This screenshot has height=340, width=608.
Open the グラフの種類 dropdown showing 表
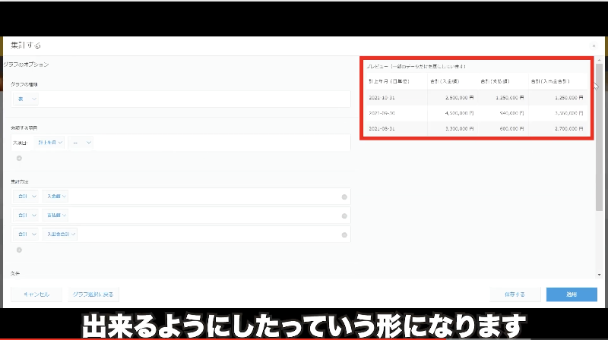pos(25,99)
